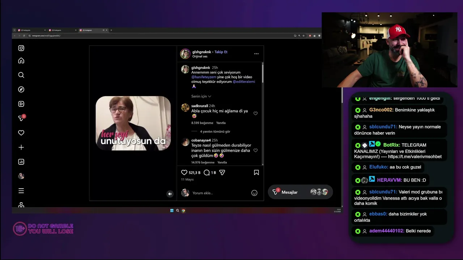
Task: Expand '4 yanıtın tümünü gör' replies
Action: (x=215, y=131)
